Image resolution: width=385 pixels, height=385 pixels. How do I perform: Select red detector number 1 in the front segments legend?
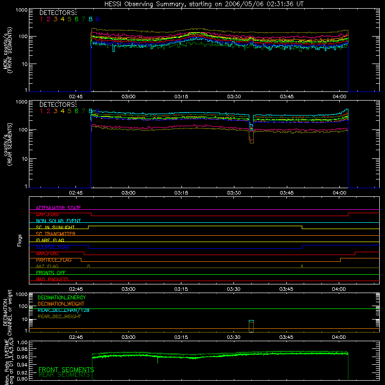point(41,19)
